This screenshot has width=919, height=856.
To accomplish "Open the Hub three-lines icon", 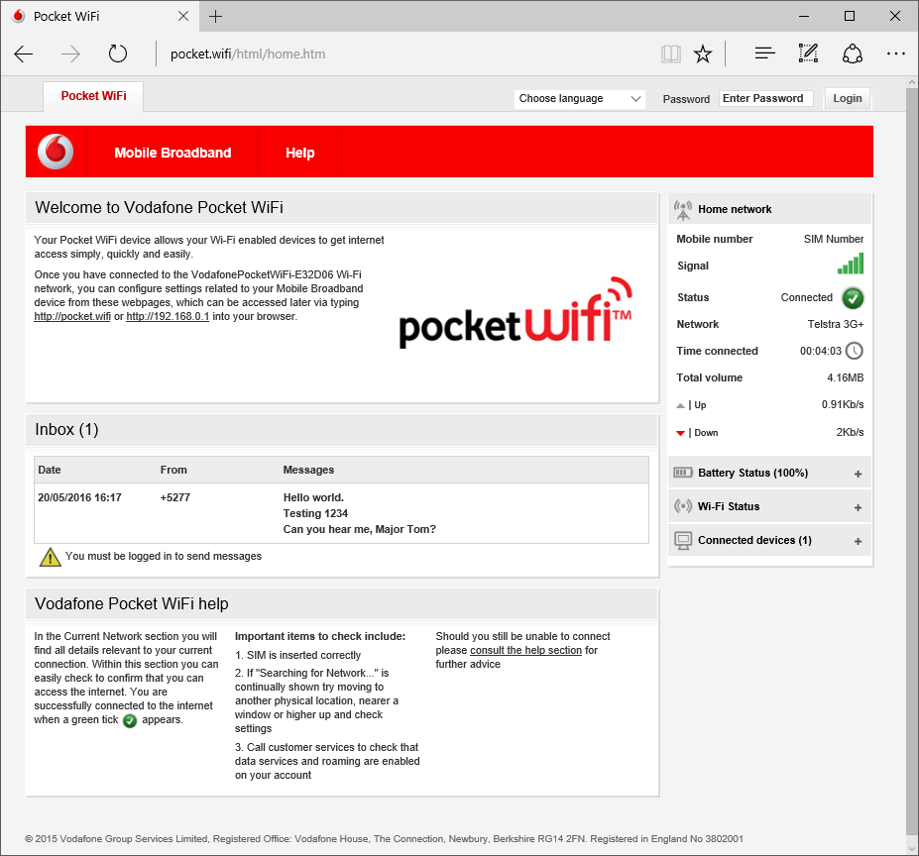I will point(765,53).
